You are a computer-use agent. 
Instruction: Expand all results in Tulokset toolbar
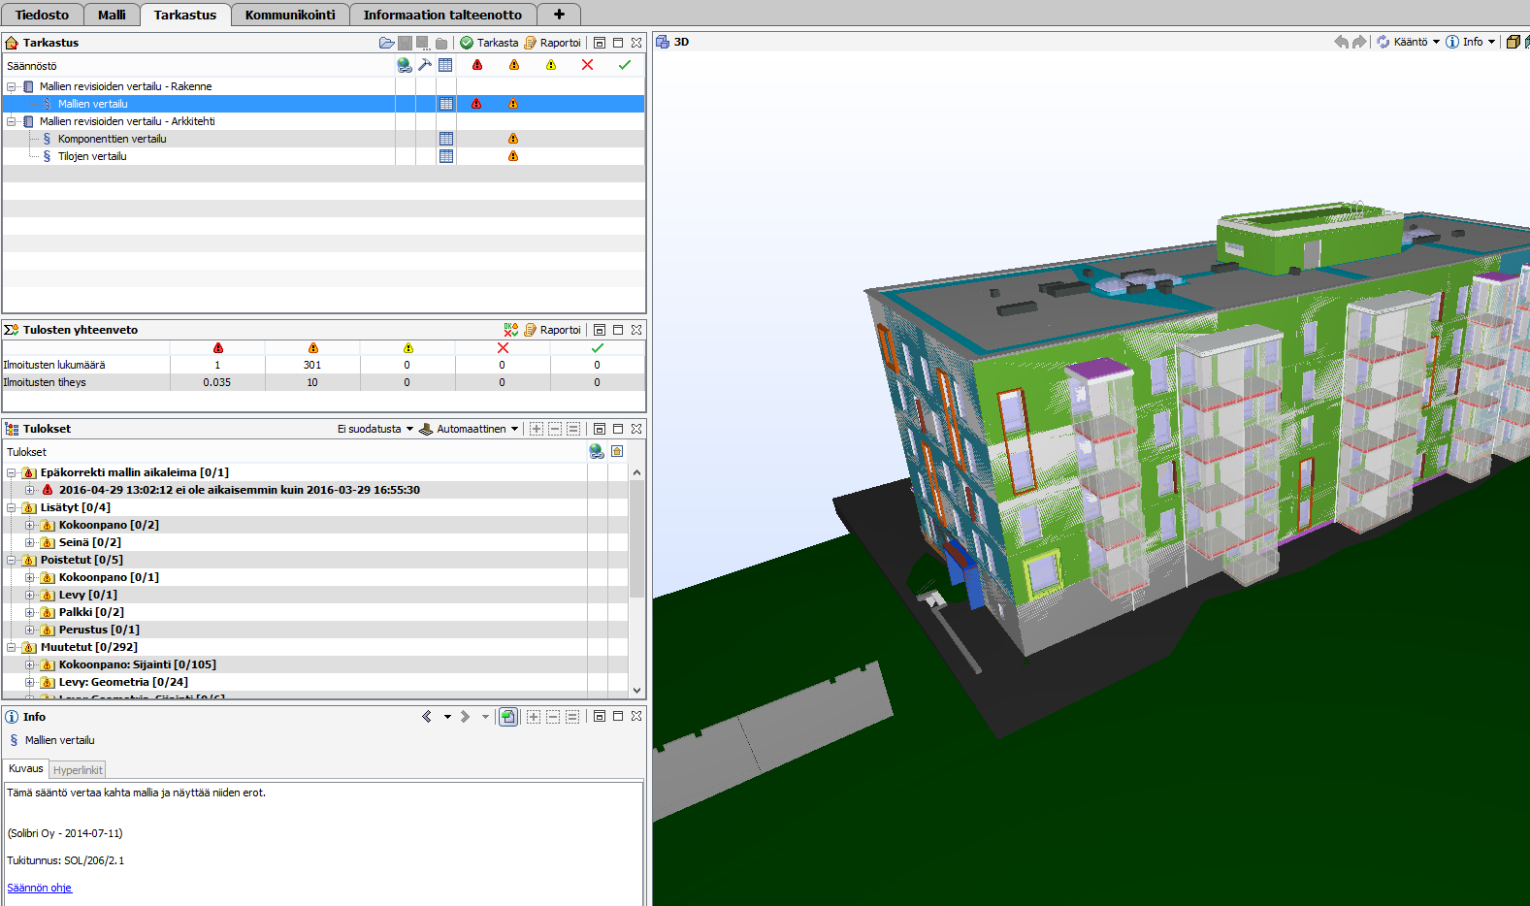click(536, 429)
